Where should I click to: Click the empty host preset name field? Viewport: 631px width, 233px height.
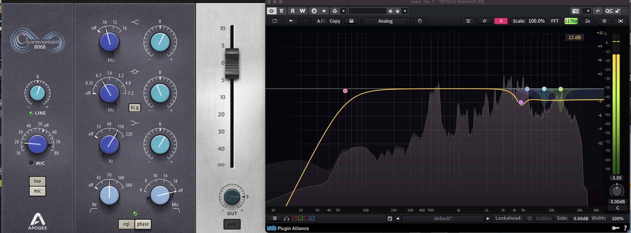pyautogui.click(x=367, y=11)
